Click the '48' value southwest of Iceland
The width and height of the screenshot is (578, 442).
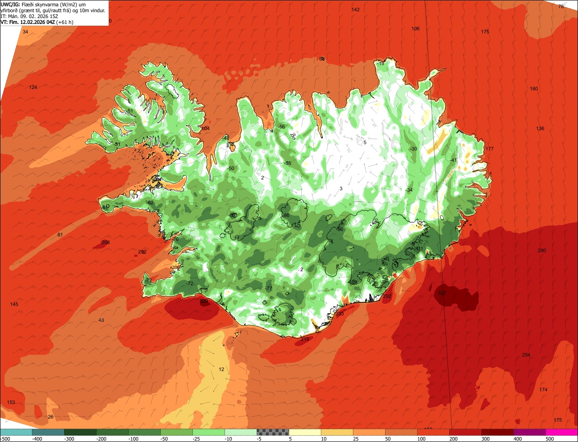[101, 320]
